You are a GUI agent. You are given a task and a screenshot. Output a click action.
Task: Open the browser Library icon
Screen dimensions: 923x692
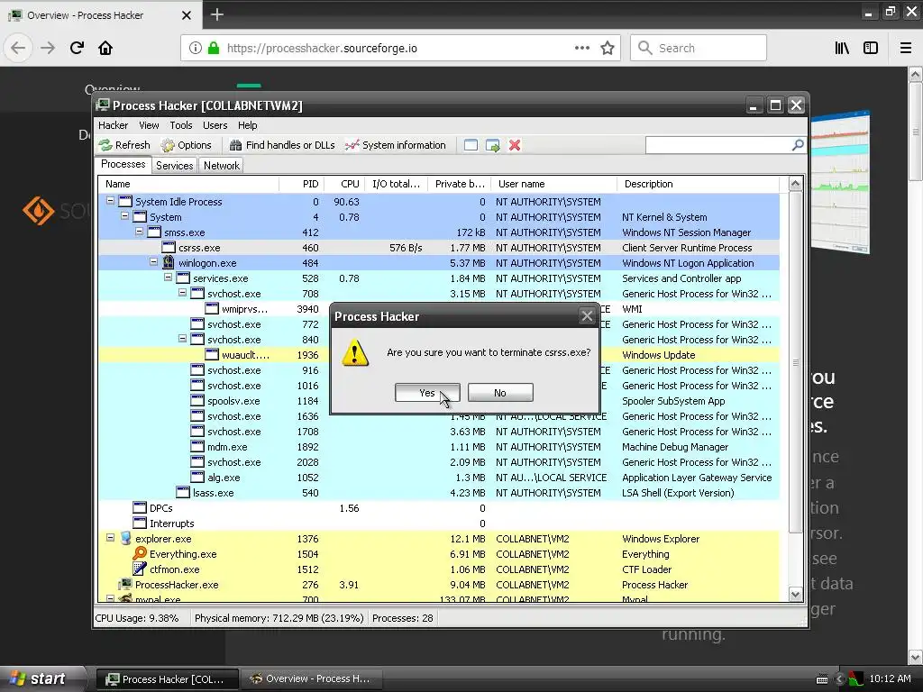(x=842, y=48)
